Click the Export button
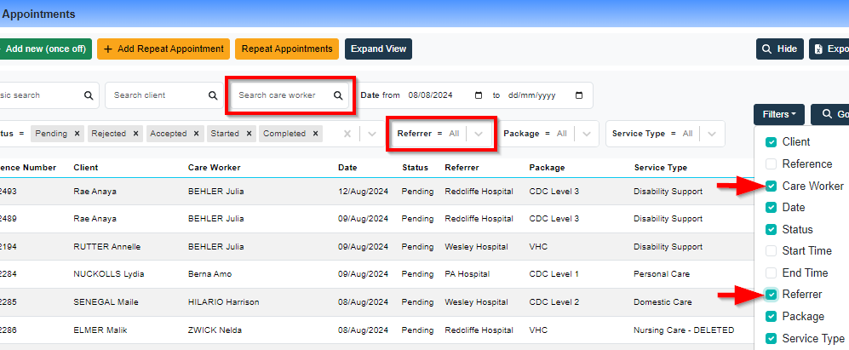The image size is (849, 350). (x=829, y=49)
